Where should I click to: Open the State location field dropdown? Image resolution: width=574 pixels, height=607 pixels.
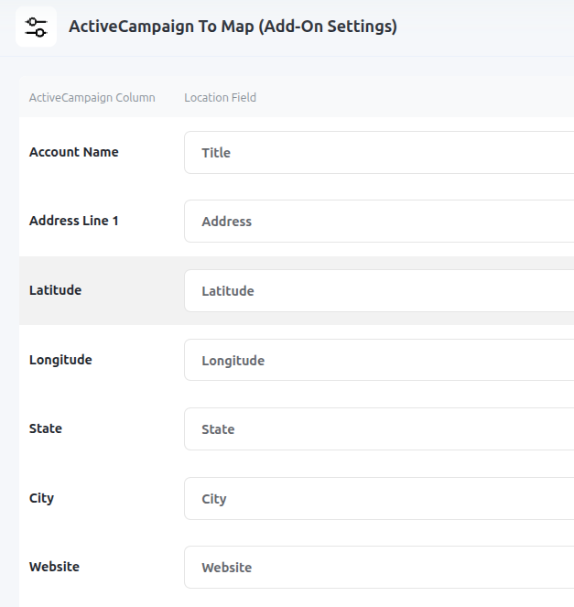tap(379, 428)
